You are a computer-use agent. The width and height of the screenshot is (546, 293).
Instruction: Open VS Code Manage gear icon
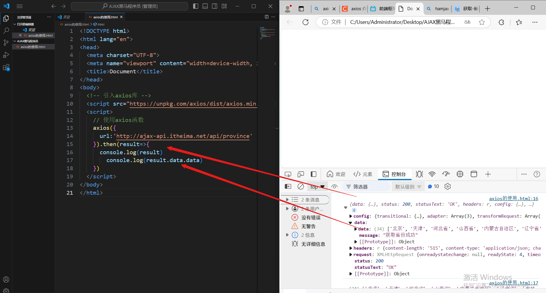click(6, 290)
